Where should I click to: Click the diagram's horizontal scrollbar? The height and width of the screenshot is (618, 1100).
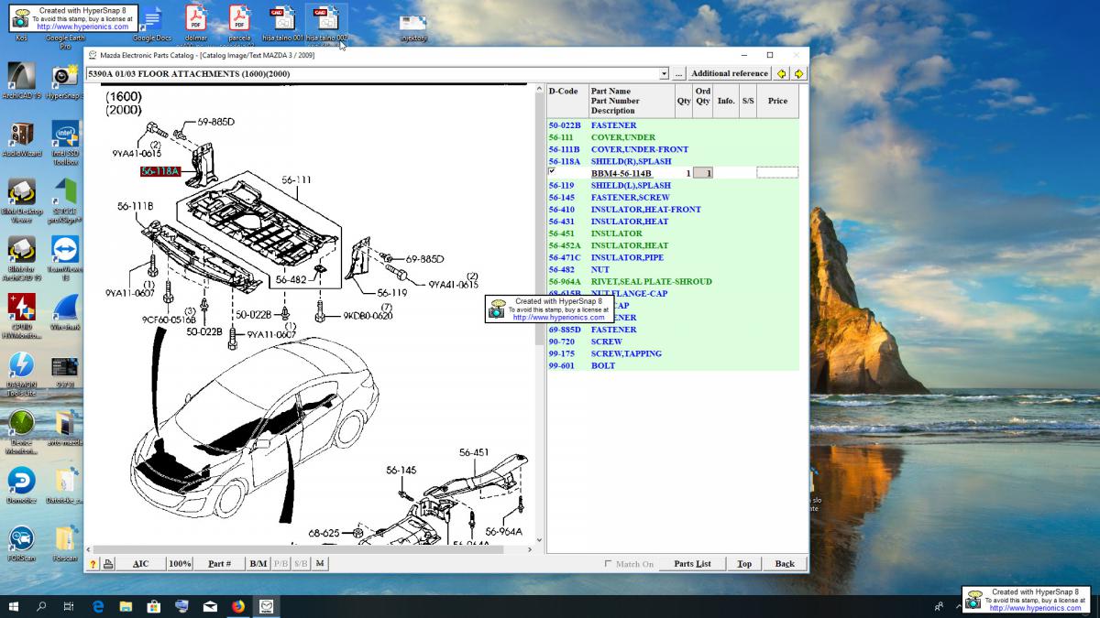point(308,549)
